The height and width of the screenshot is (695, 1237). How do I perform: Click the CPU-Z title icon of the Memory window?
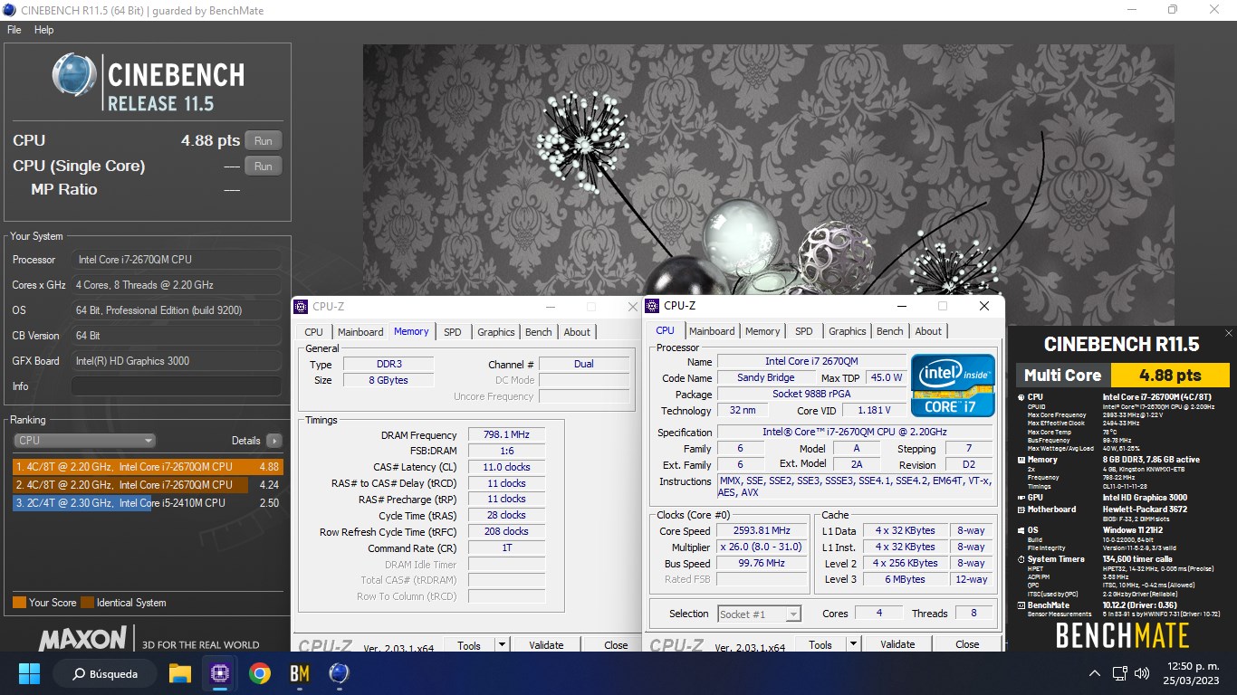[302, 307]
